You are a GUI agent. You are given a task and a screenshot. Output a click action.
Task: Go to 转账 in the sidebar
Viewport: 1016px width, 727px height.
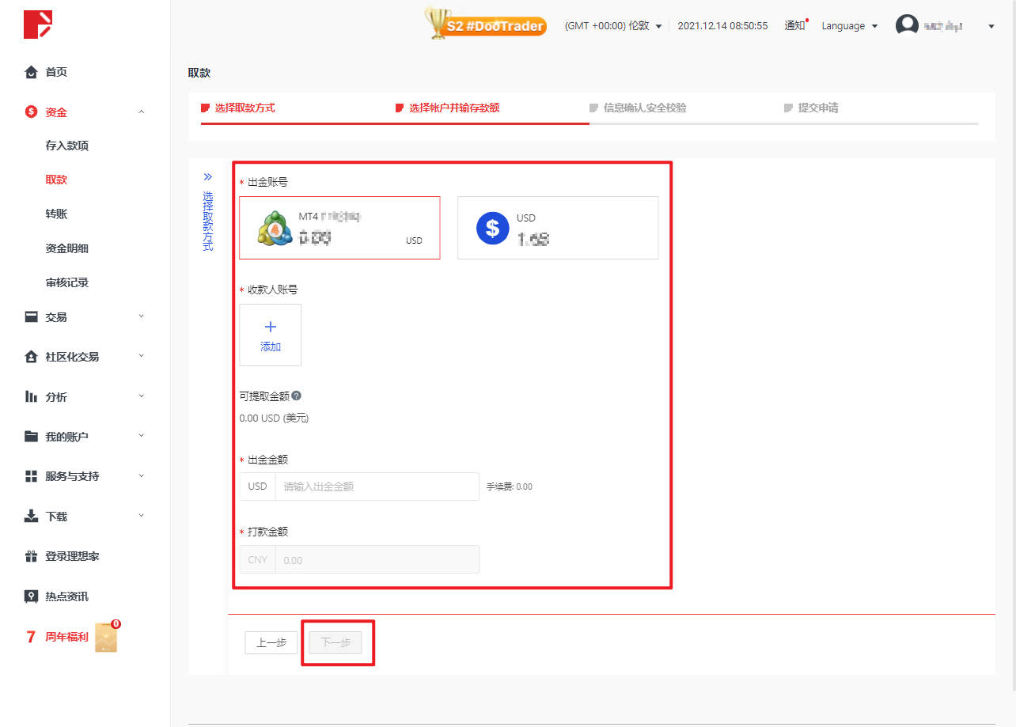[x=56, y=214]
